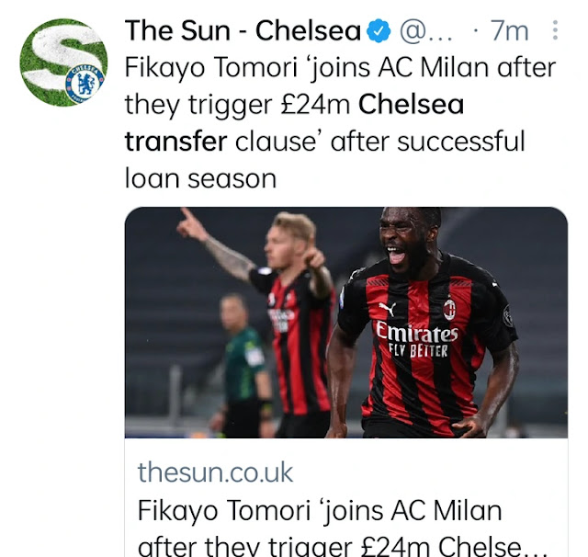Open the thesun.co.uk domain link
This screenshot has width=588, height=557.
(215, 472)
